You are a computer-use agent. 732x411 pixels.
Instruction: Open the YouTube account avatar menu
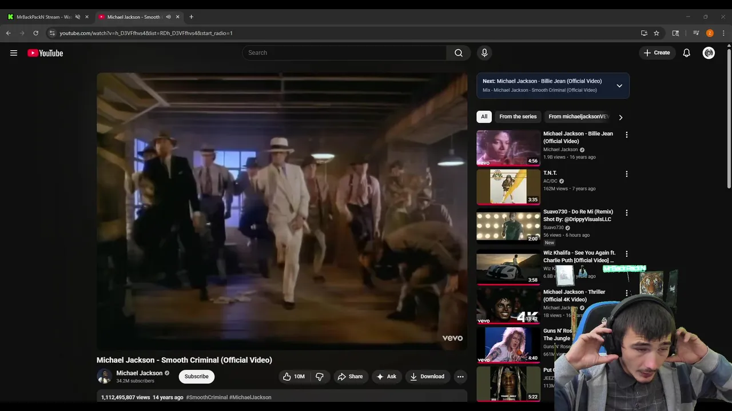point(709,53)
